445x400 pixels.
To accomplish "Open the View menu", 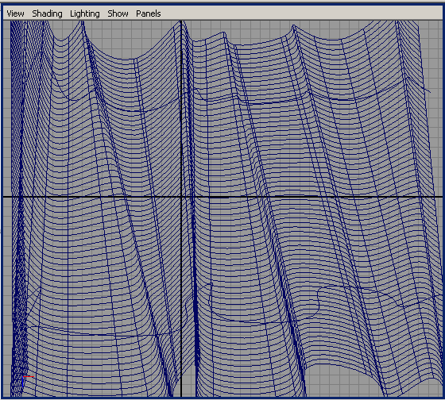I will click(x=15, y=13).
